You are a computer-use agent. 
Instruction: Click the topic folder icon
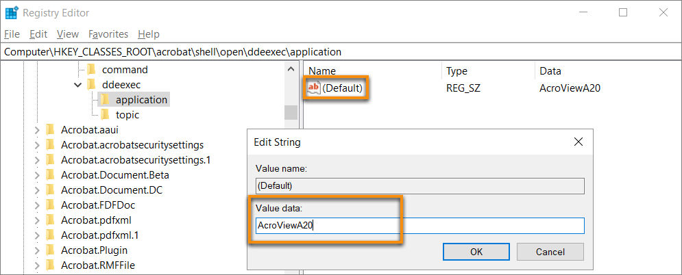click(x=105, y=115)
